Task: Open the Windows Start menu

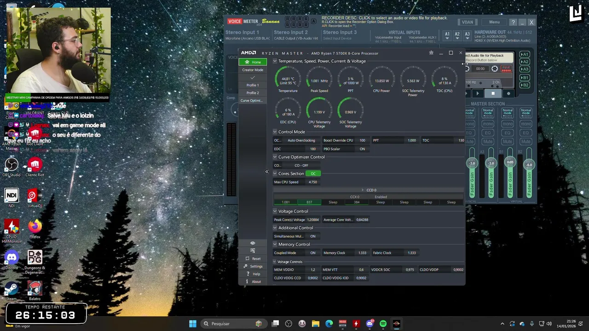Action: coord(193,324)
